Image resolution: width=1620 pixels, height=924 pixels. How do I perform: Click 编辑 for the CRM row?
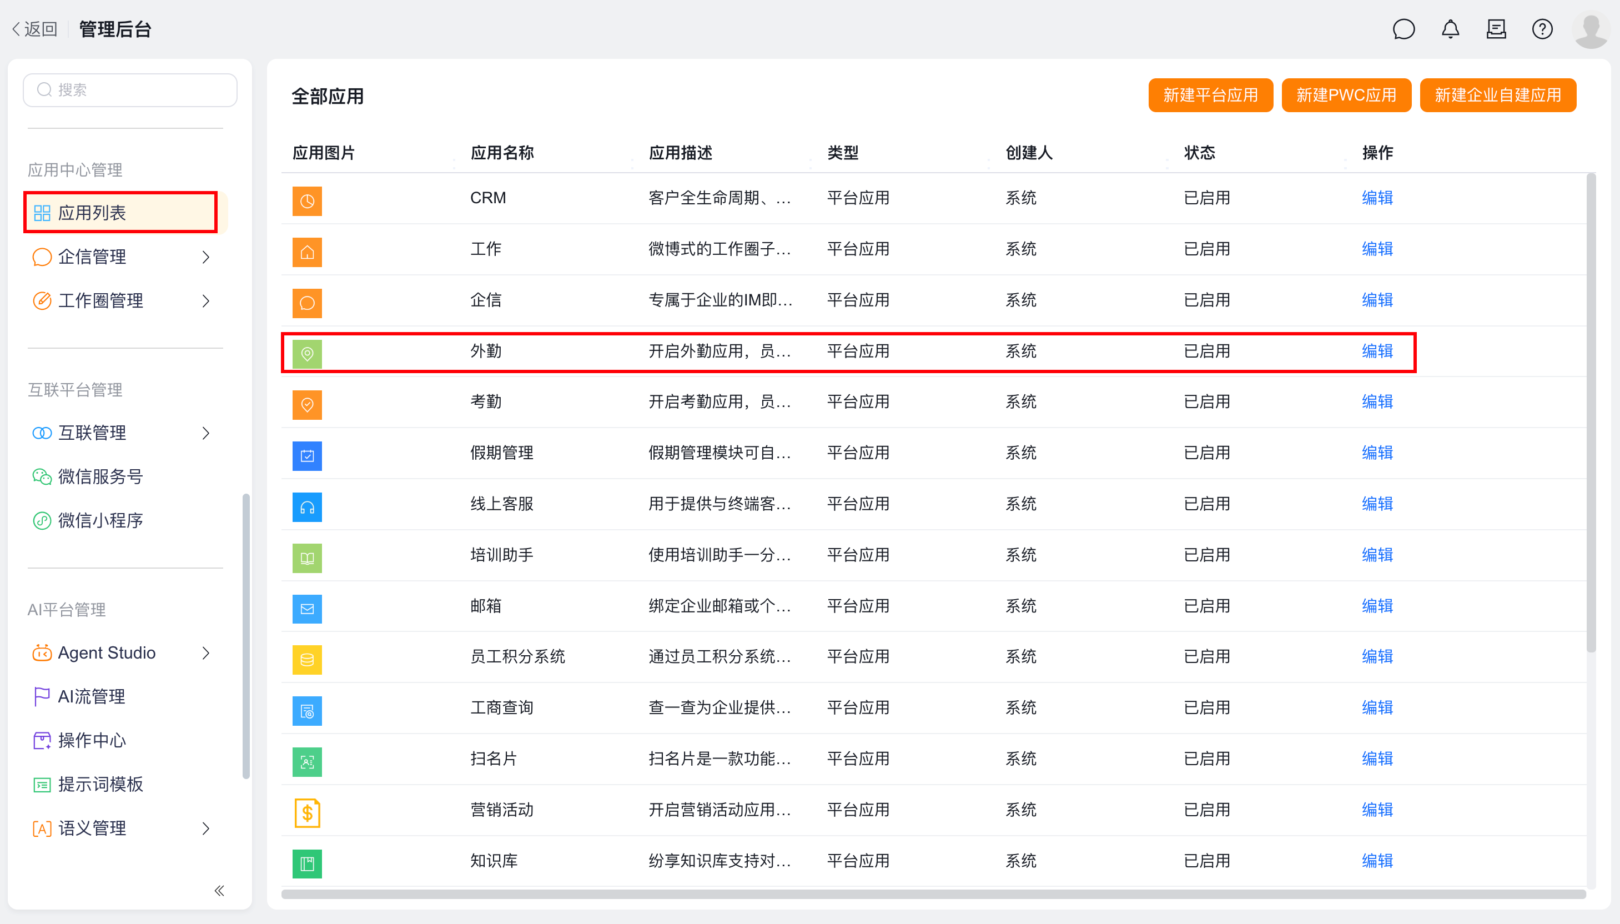pyautogui.click(x=1377, y=198)
